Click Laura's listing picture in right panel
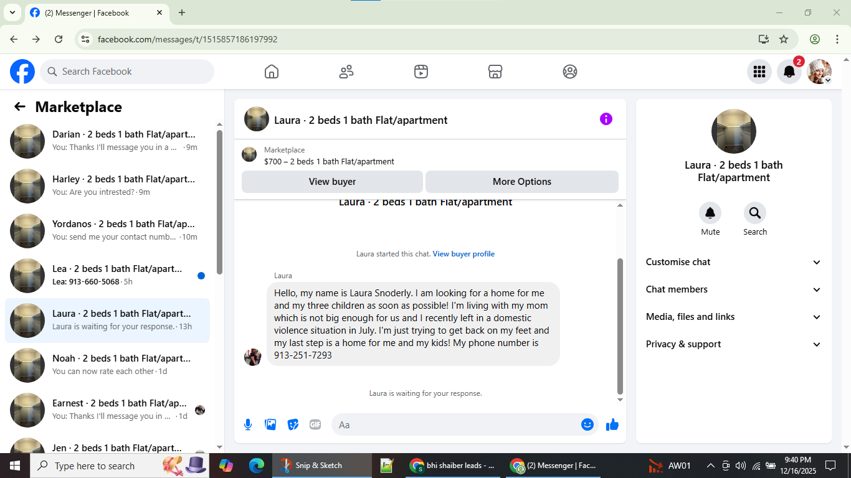 point(734,132)
